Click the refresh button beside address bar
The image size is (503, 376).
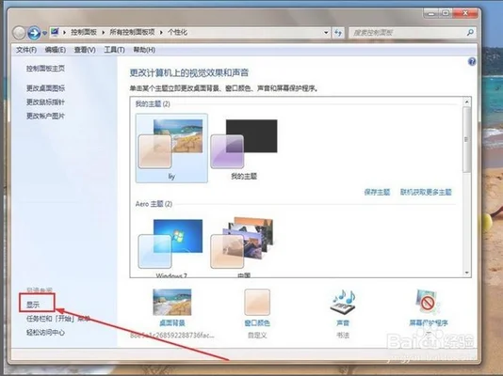pos(338,33)
